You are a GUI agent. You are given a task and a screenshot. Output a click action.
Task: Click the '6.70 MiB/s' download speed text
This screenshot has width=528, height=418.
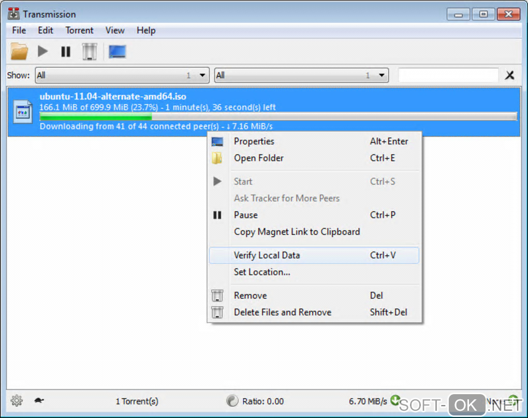click(368, 401)
